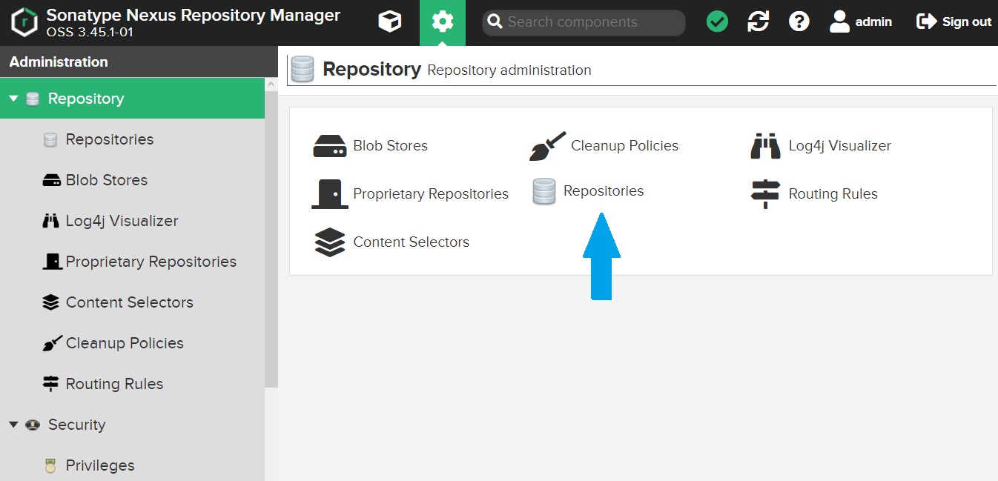Click the Content Selectors layers icon in main panel
The image size is (998, 481).
click(329, 242)
